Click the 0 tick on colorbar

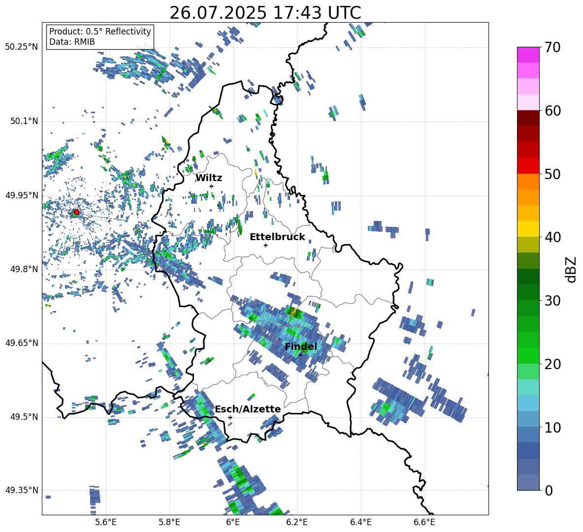pyautogui.click(x=549, y=491)
